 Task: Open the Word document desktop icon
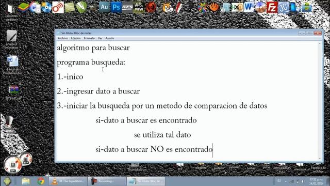pos(12,65)
